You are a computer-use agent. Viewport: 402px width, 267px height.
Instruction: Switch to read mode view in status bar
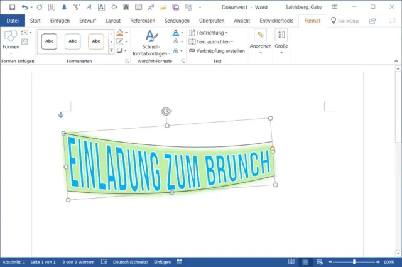291,262
